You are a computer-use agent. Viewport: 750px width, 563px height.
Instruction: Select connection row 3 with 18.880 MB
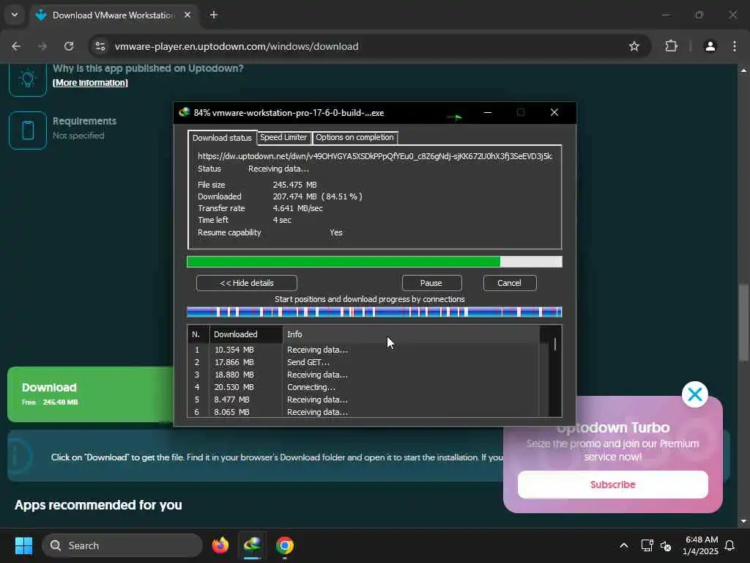click(x=363, y=375)
